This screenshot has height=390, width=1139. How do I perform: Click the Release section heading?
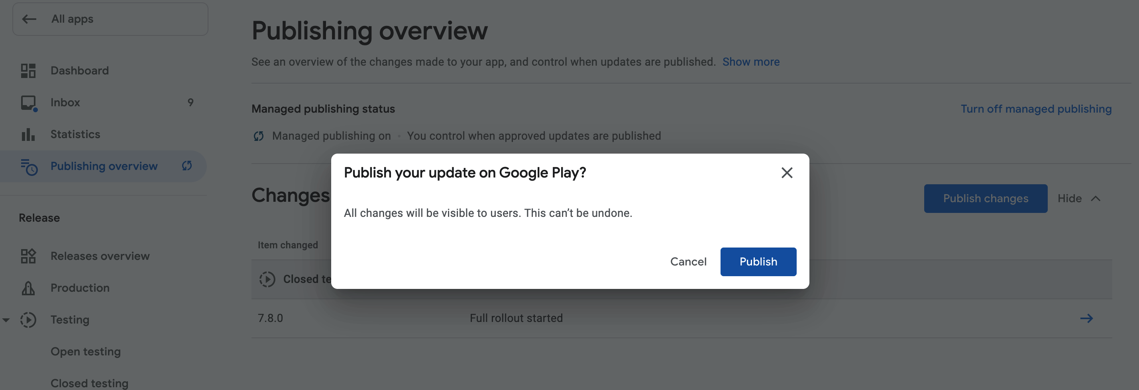(39, 218)
